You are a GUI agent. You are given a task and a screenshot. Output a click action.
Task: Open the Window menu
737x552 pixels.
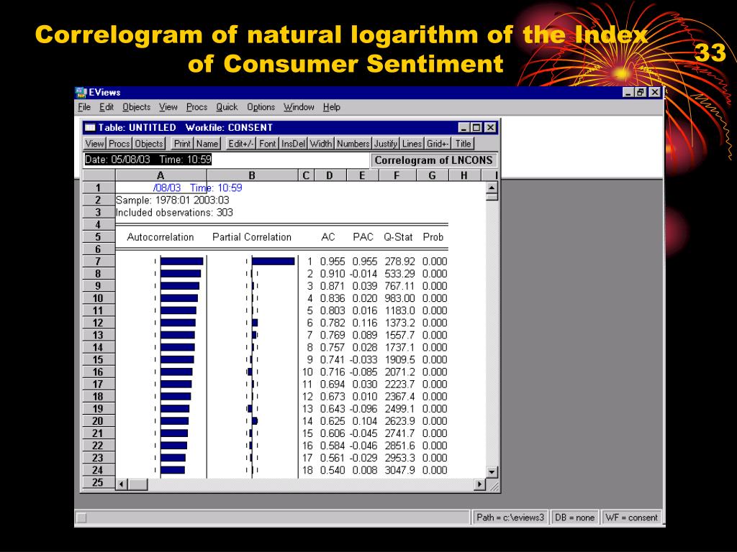tap(299, 107)
